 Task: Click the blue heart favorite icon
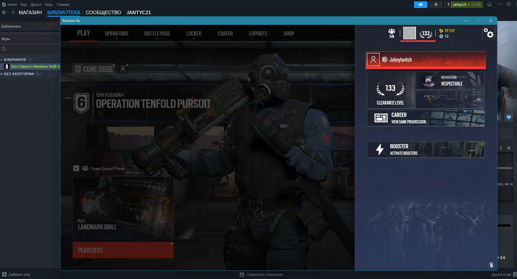509,117
